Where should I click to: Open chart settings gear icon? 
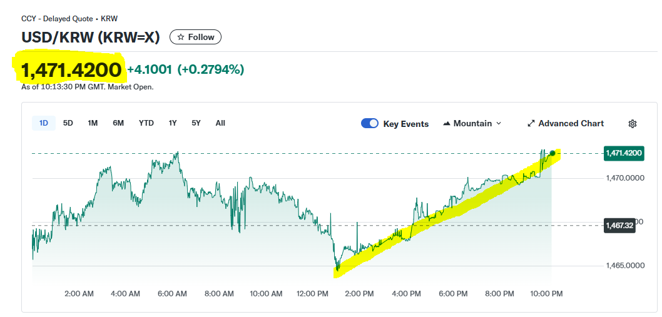(x=632, y=124)
